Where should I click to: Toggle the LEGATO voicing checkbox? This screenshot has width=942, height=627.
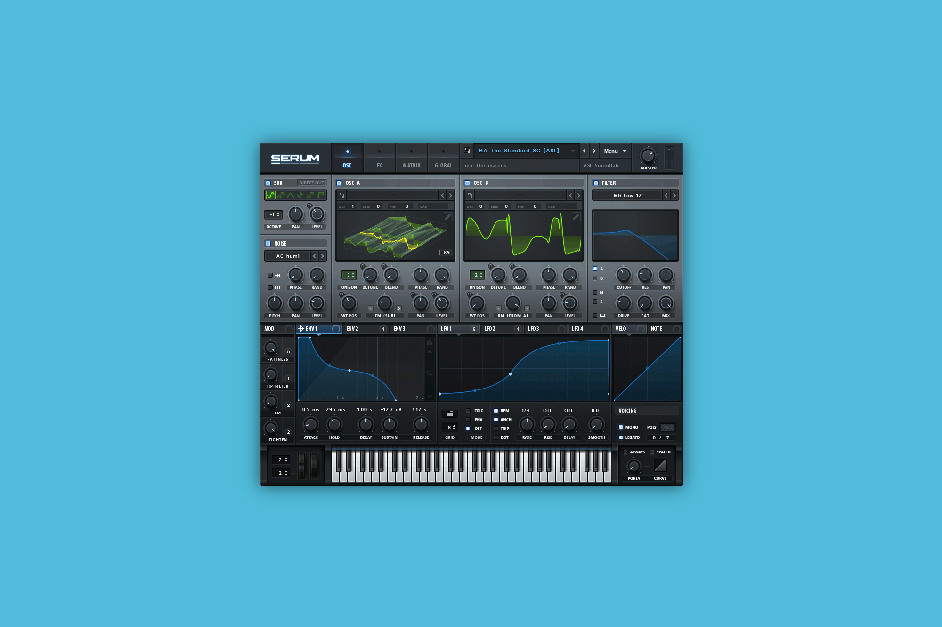tap(621, 437)
